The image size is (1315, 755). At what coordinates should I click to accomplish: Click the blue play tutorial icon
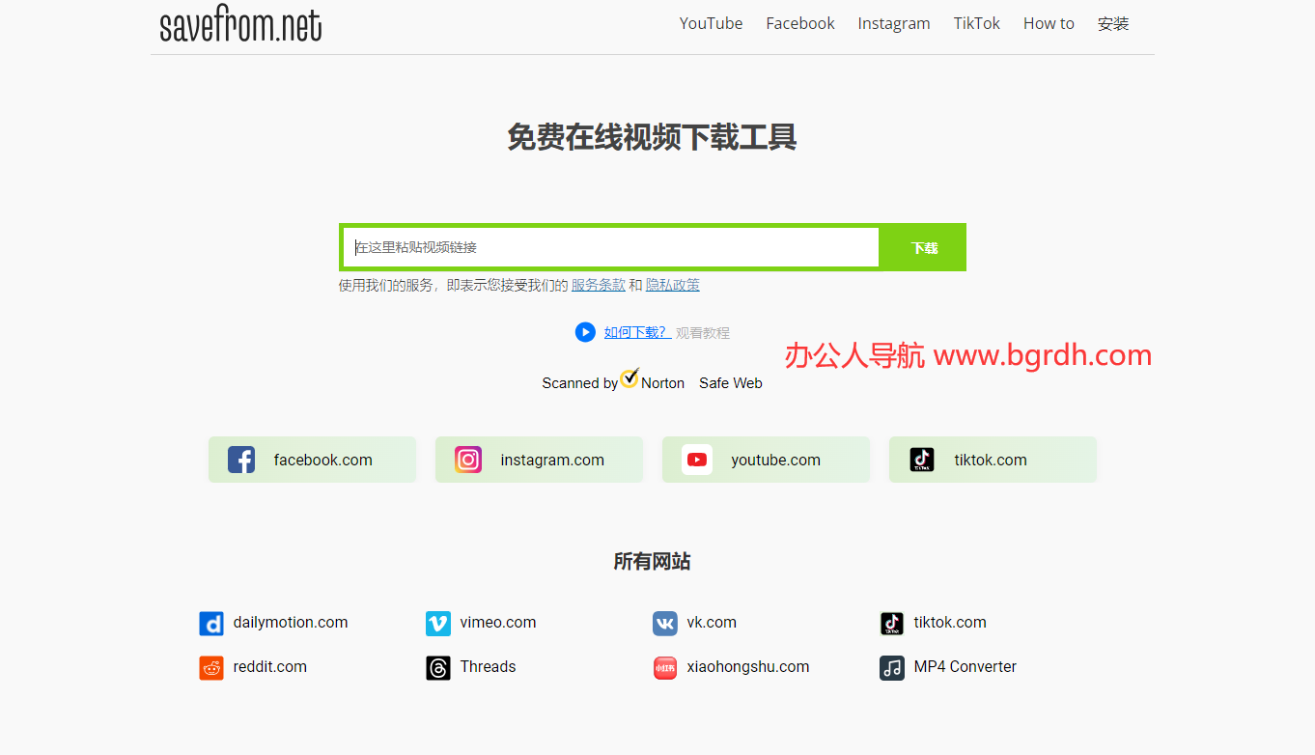point(585,332)
